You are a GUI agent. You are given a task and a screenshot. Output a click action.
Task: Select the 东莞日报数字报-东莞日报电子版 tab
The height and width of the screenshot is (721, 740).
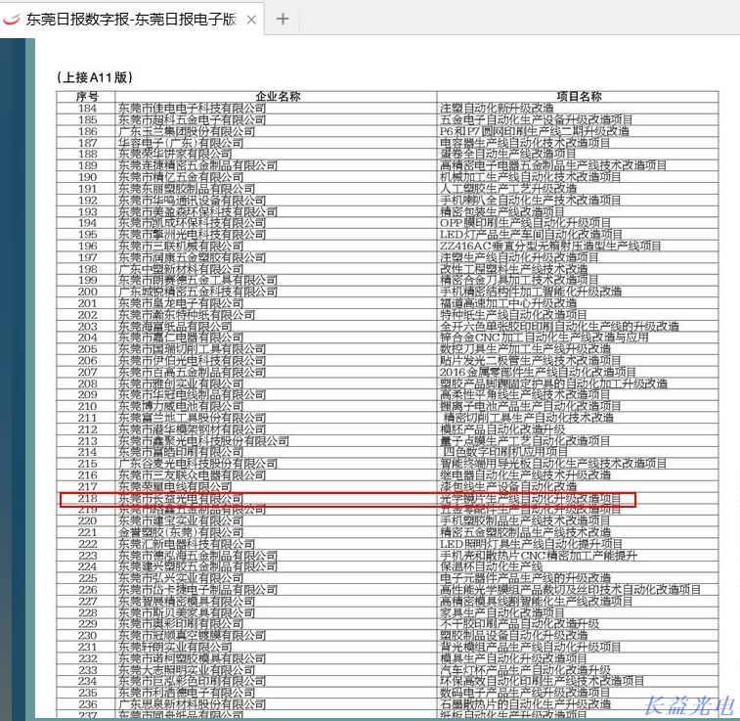tap(132, 19)
